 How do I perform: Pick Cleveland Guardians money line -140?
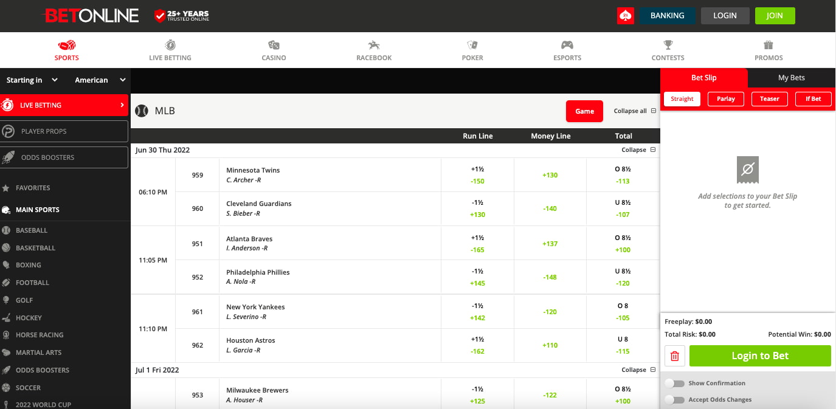[x=550, y=208]
